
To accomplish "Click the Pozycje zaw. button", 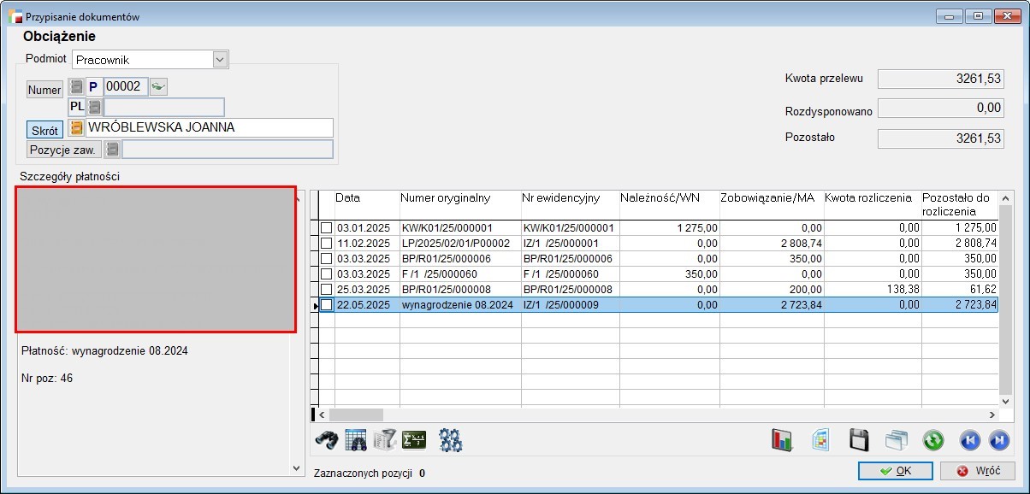I will [63, 150].
